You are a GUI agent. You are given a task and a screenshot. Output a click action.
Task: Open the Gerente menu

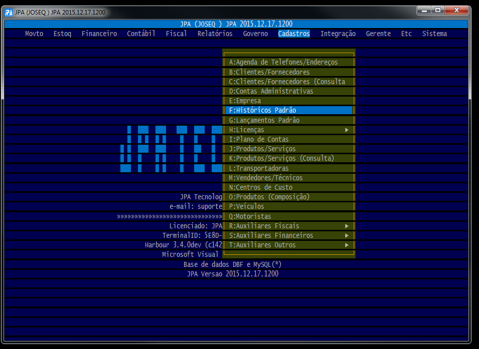click(x=378, y=34)
